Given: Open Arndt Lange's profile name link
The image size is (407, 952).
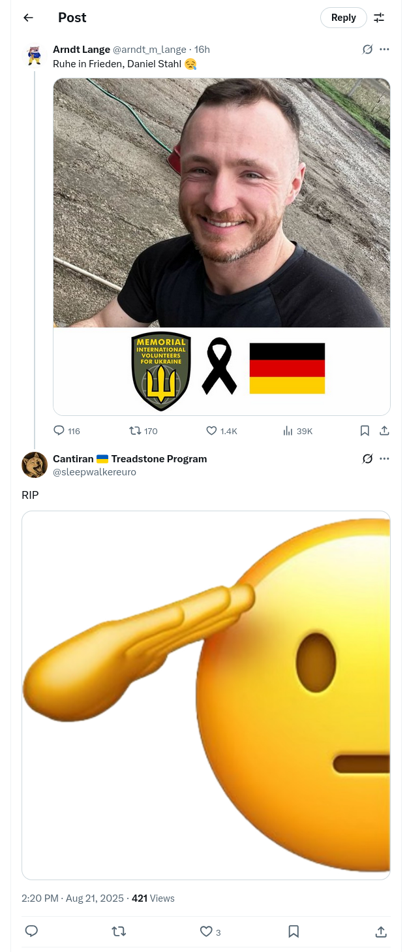Looking at the screenshot, I should click(82, 50).
